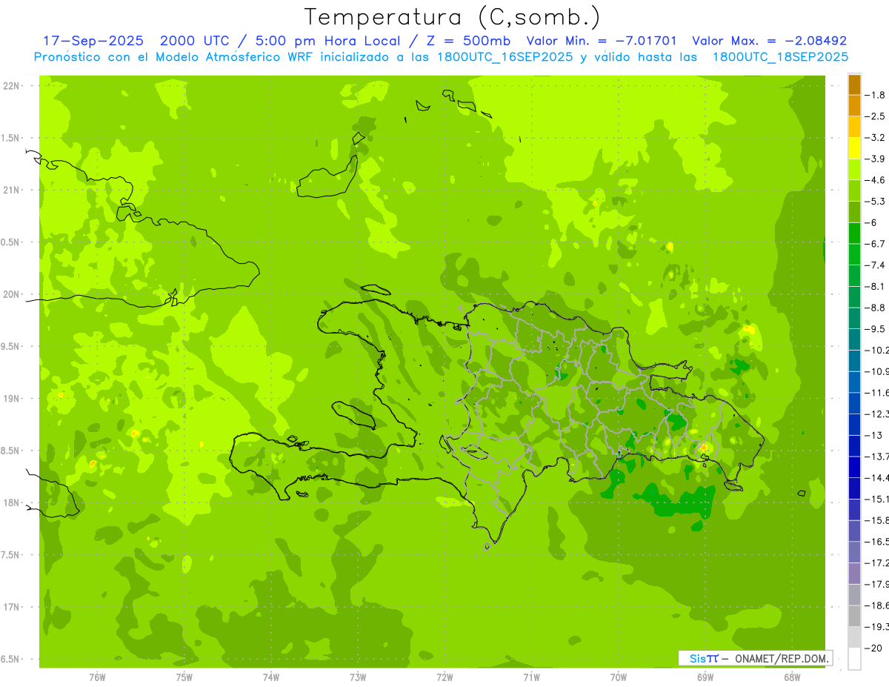Click the legend label -8.8
This screenshot has width=889, height=687.
pos(876,308)
